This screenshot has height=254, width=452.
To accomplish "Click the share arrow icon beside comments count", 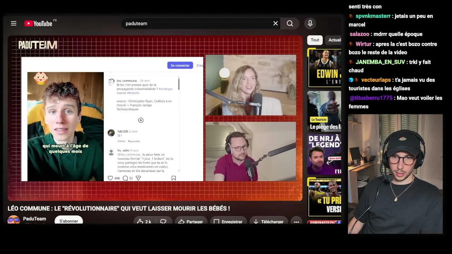I will (138, 178).
